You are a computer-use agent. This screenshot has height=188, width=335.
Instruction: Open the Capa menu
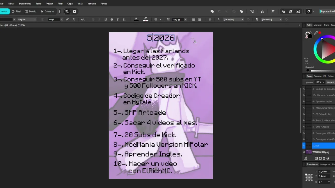pos(70,4)
